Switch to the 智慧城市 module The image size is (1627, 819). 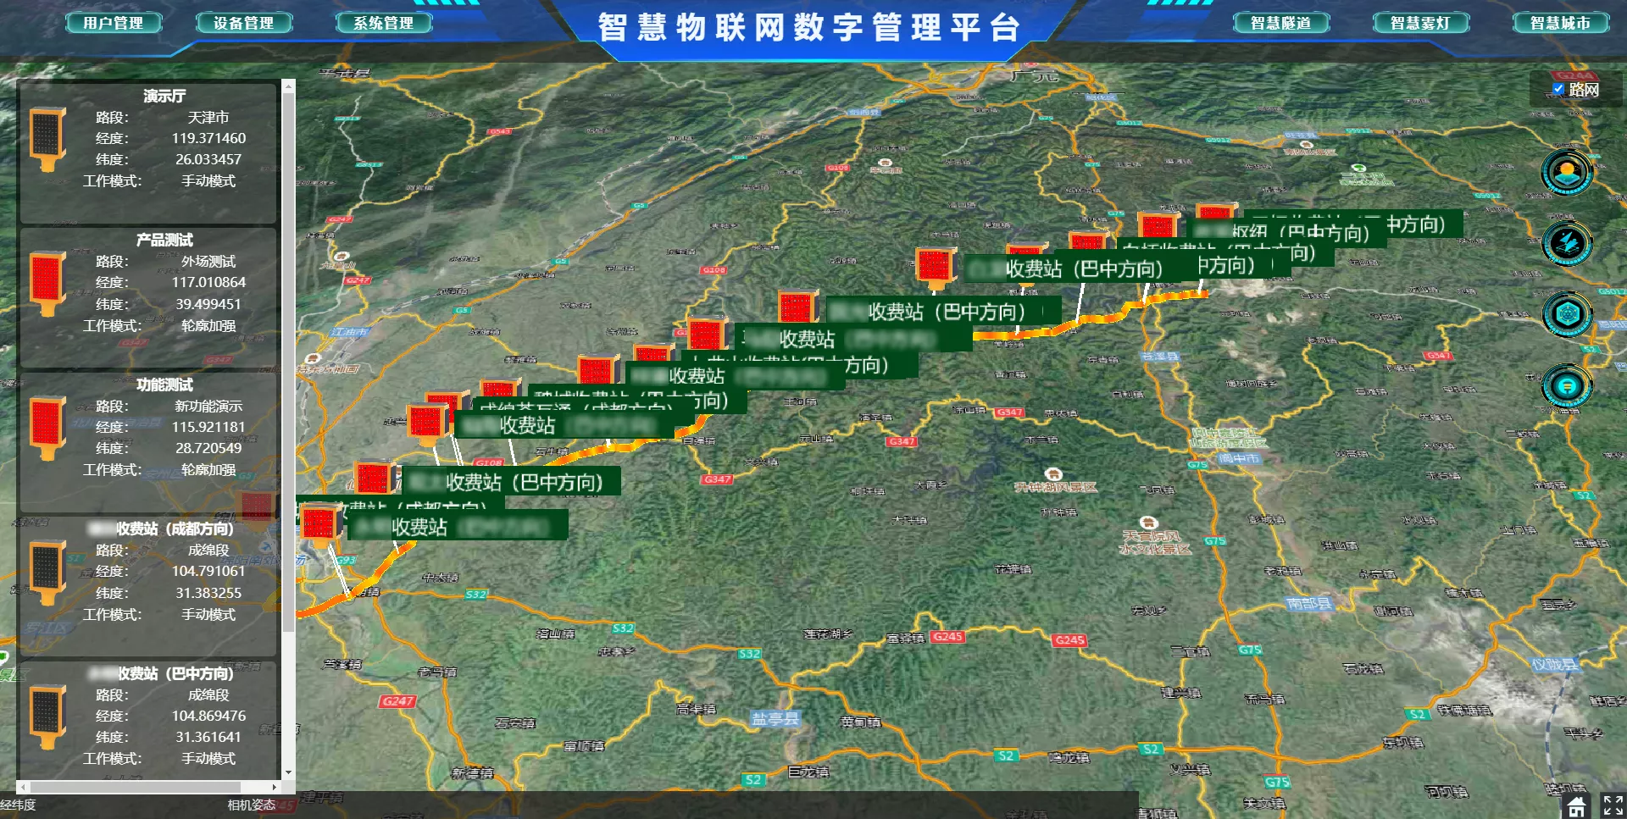1560,23
